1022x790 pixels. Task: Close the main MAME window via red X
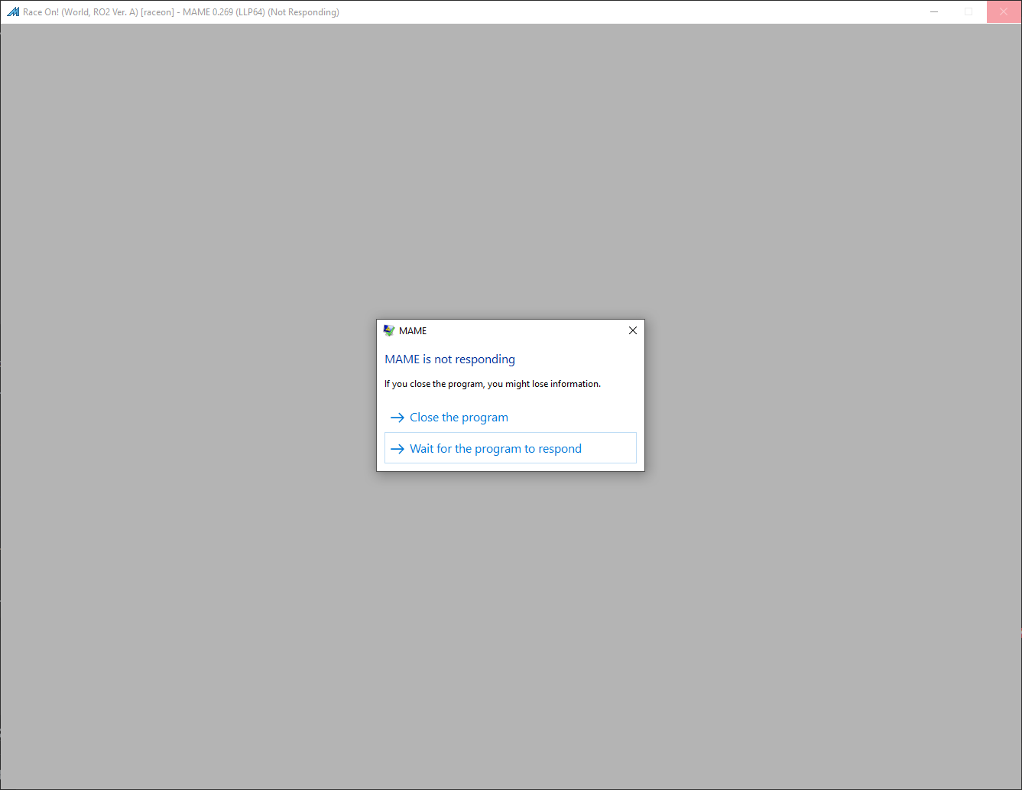(x=1004, y=12)
